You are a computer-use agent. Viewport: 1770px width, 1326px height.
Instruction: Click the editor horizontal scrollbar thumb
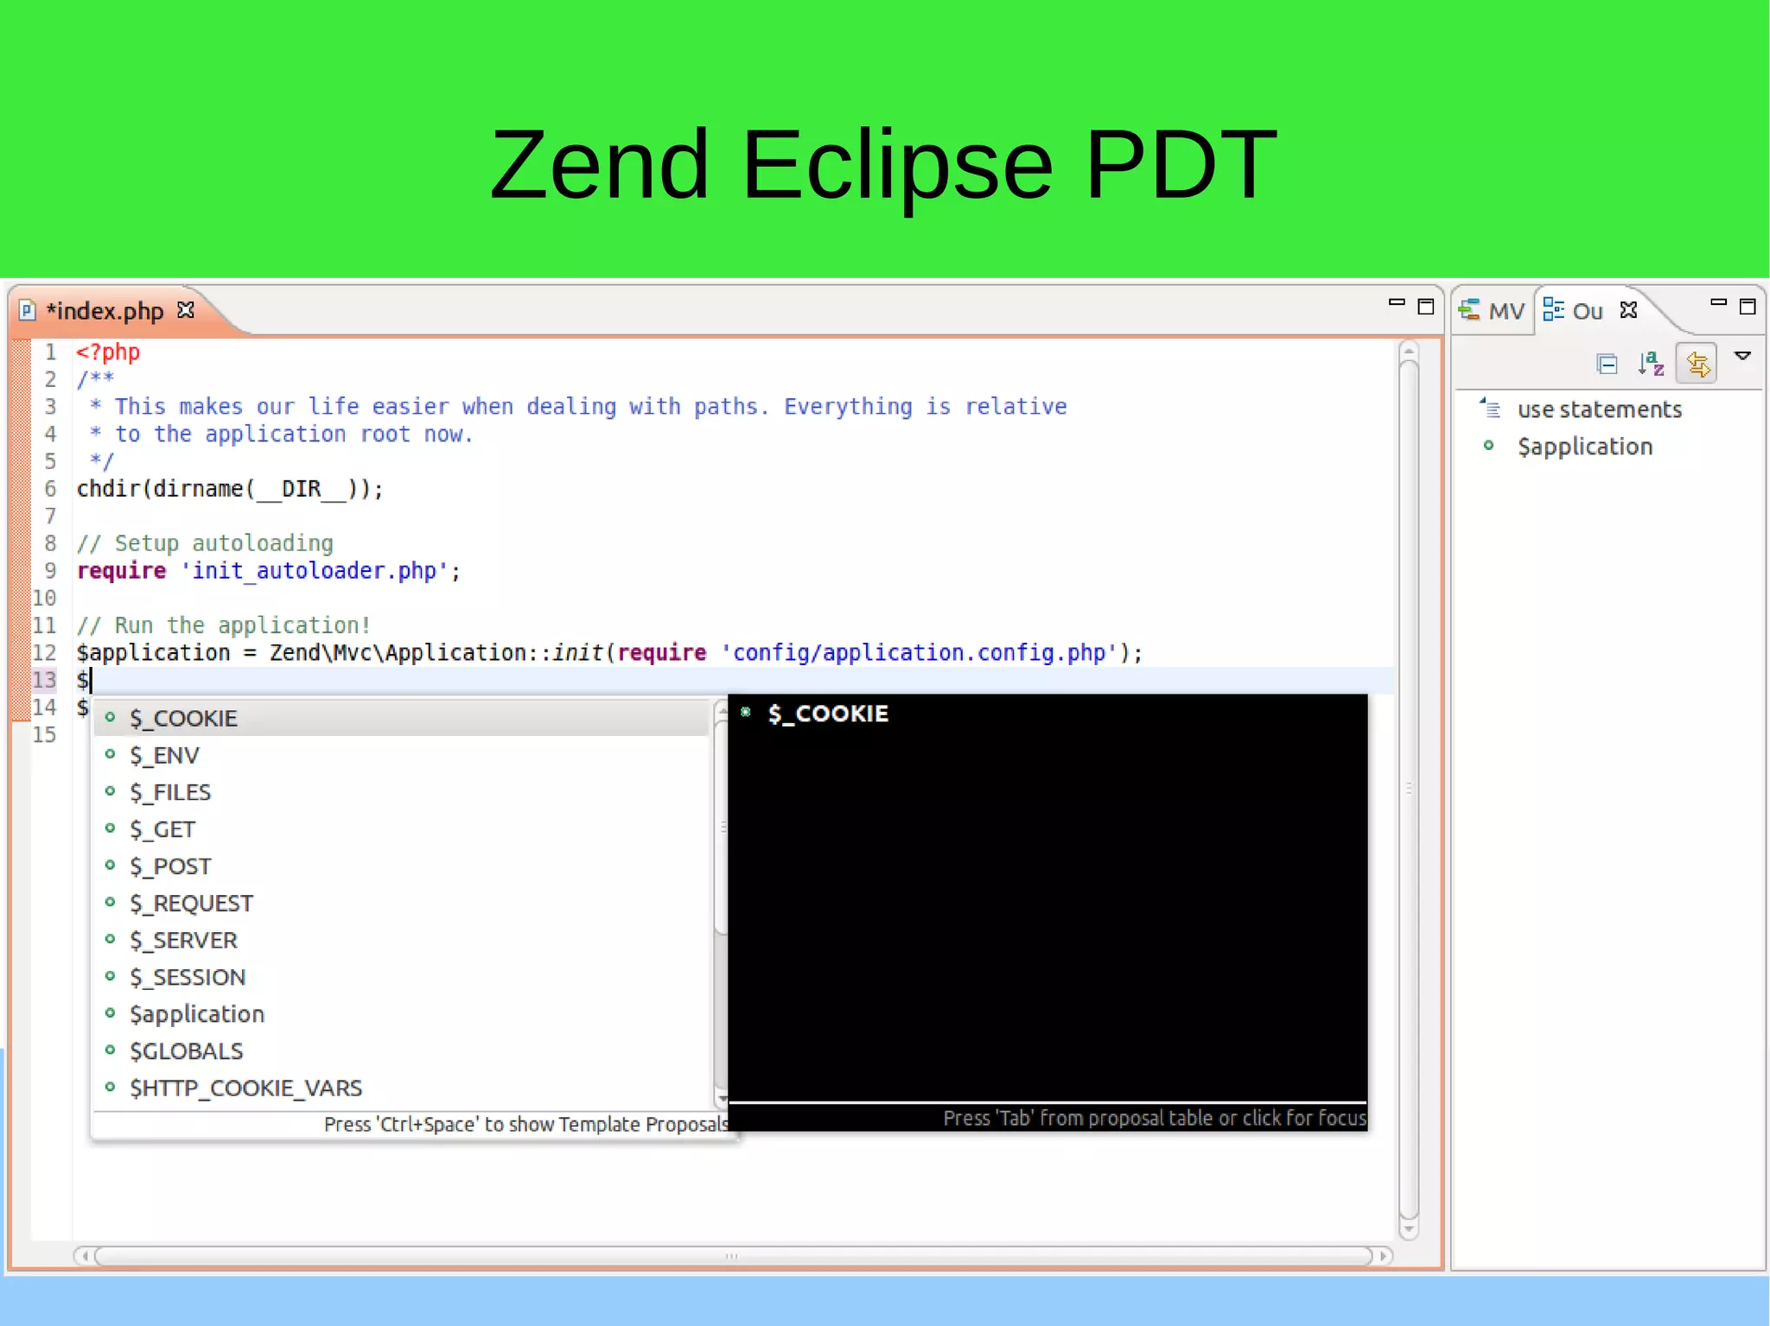click(733, 1255)
